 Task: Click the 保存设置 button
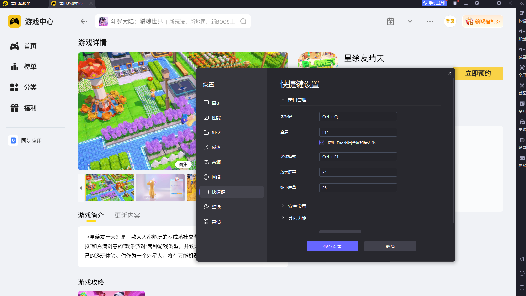[x=332, y=246]
